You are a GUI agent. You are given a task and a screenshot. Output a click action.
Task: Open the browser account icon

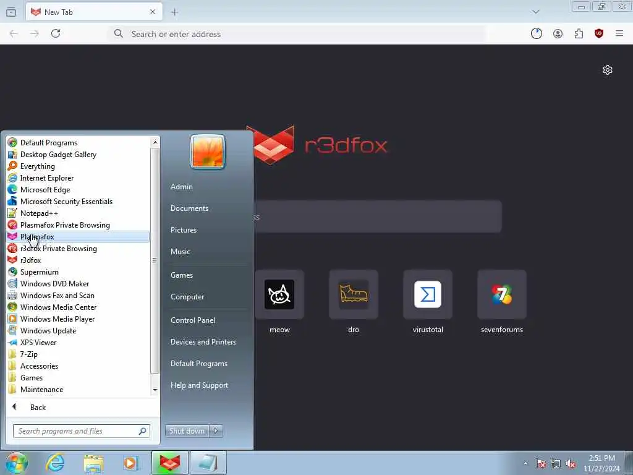[x=558, y=33]
